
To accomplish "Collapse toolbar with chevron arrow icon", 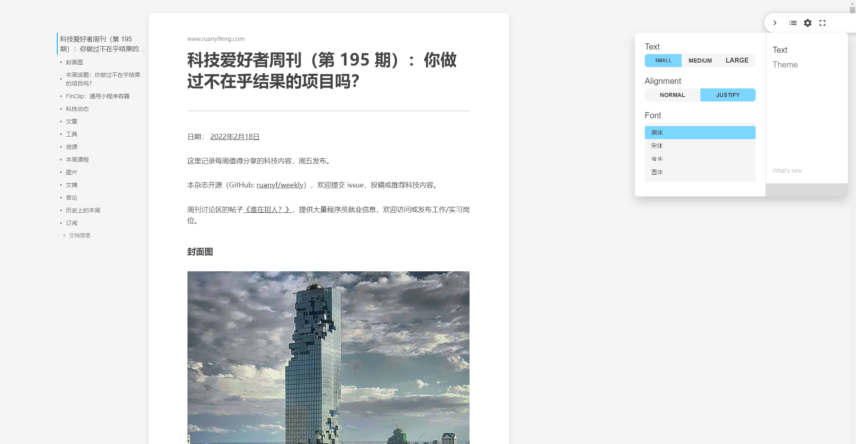I will pyautogui.click(x=775, y=23).
